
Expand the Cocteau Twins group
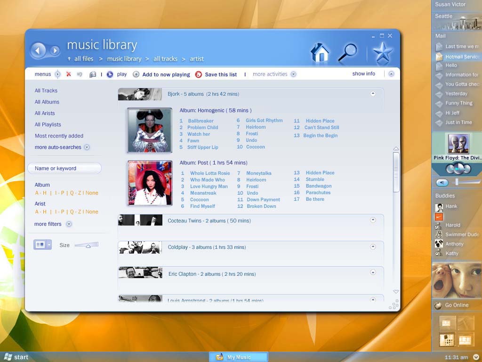[373, 220]
